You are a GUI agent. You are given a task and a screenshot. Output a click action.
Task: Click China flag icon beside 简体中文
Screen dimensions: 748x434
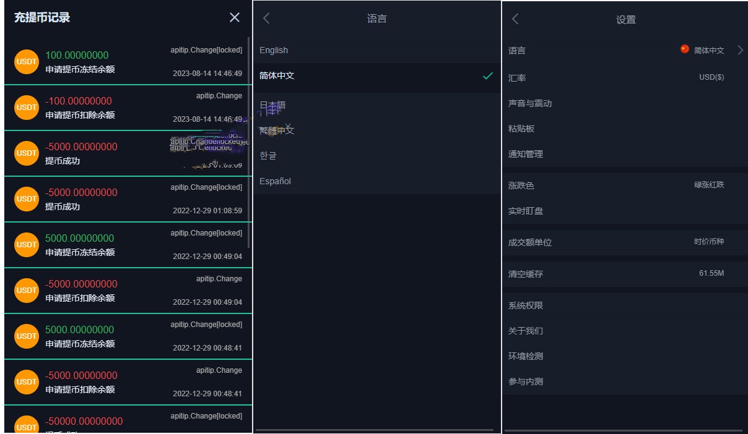click(x=684, y=49)
